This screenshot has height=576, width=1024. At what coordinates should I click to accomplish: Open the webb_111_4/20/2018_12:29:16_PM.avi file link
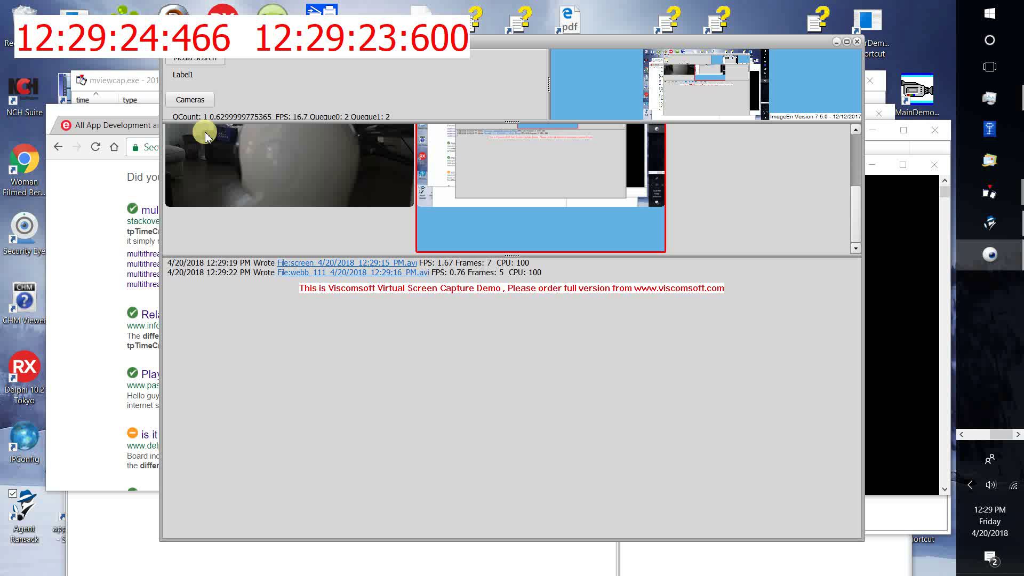[353, 273]
